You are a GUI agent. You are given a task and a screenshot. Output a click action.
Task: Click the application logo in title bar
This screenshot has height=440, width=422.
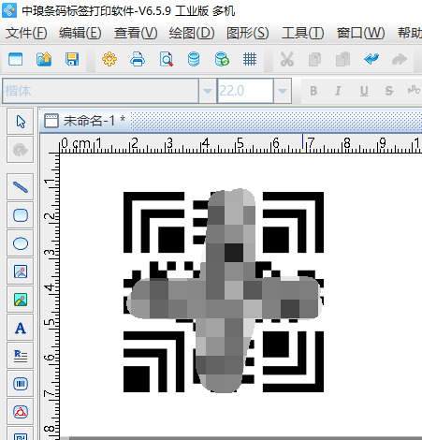(x=9, y=9)
